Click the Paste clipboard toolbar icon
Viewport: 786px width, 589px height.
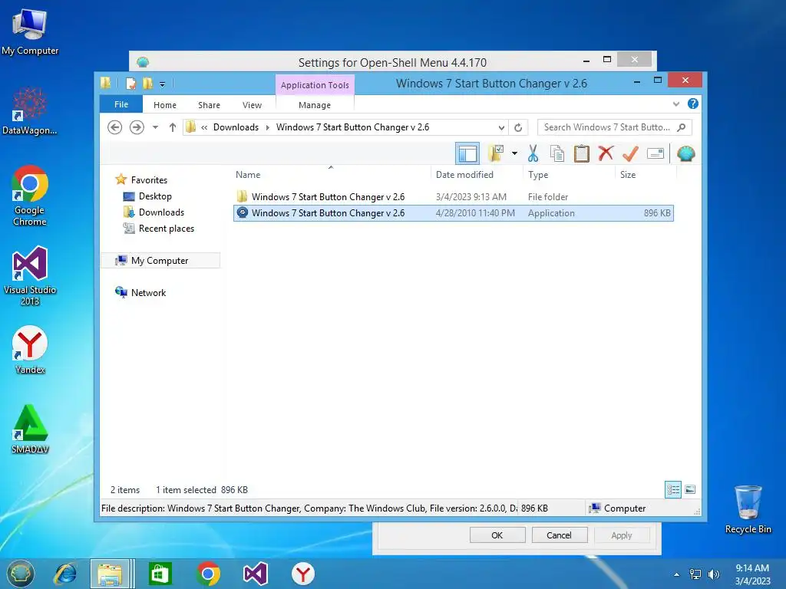[x=582, y=153]
